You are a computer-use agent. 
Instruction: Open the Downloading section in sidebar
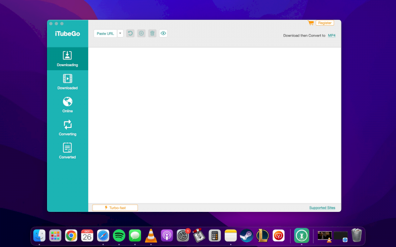tap(67, 58)
